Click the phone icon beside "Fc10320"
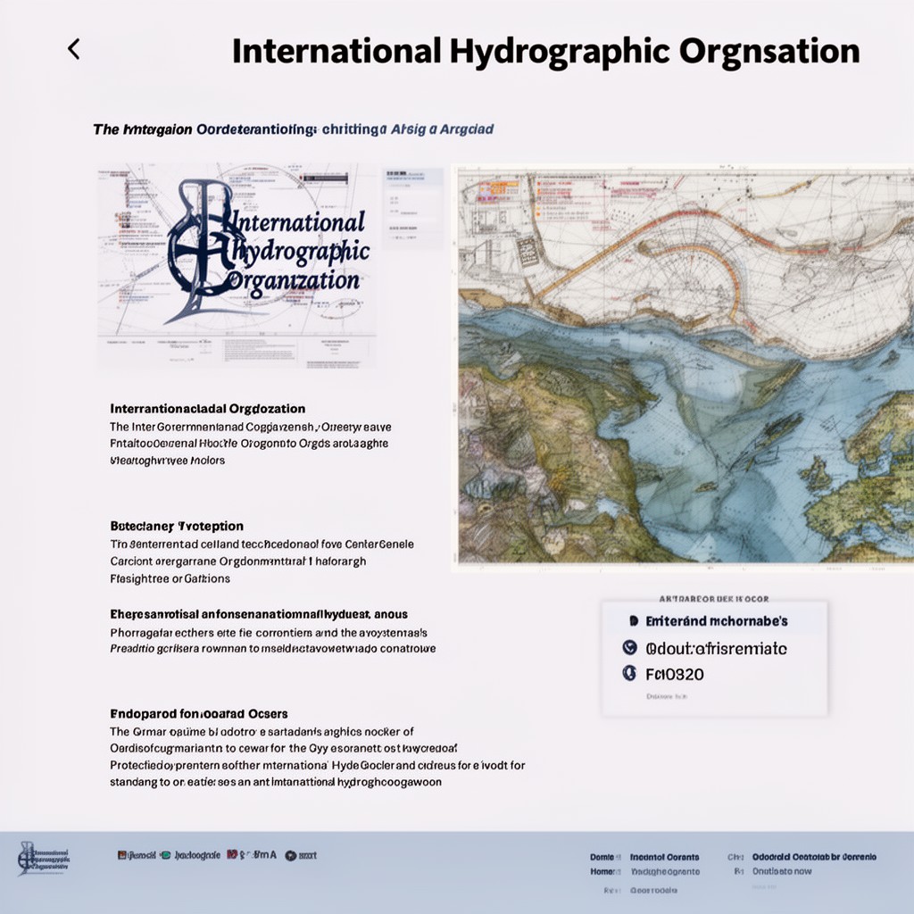The height and width of the screenshot is (914, 914). pos(629,673)
